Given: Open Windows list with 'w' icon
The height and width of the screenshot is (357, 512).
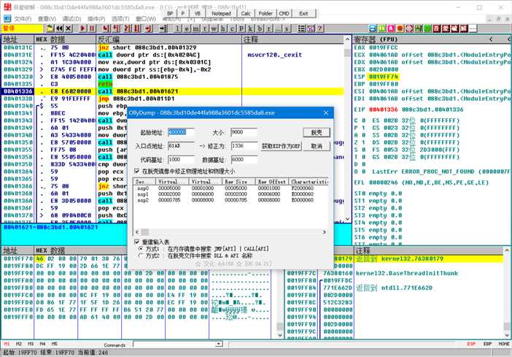Looking at the screenshot, I should point(214,28).
